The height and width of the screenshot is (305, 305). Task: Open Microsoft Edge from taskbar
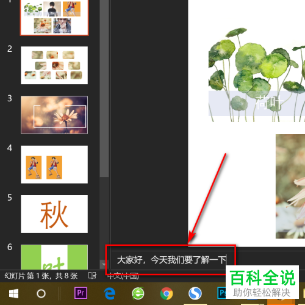[110, 293]
